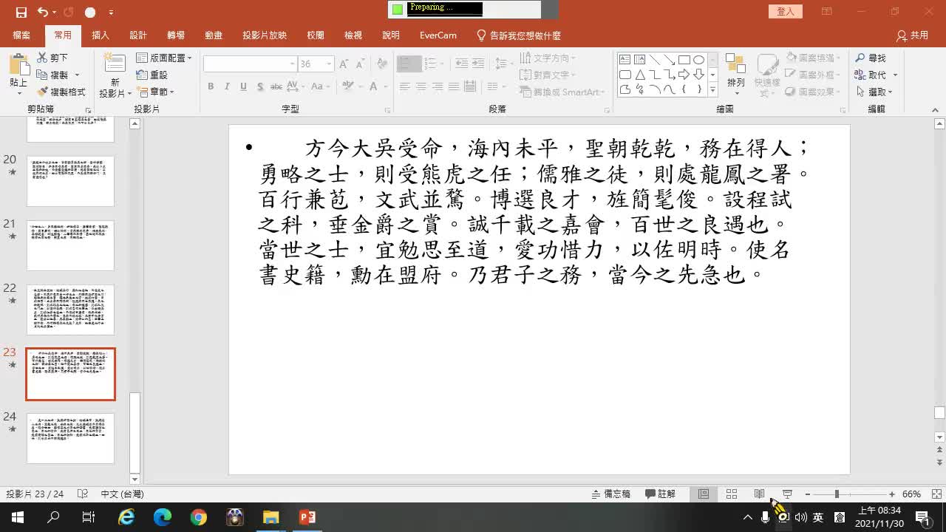Click the Save icon in title bar
Screen dimensions: 946x532
pos(21,13)
